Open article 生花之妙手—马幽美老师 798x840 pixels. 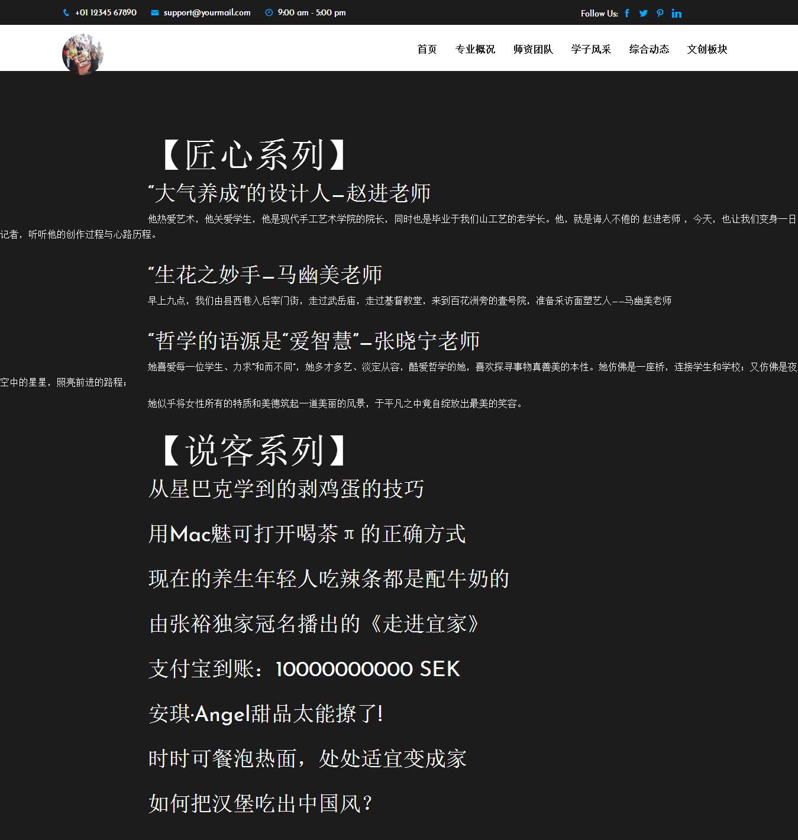coord(265,274)
